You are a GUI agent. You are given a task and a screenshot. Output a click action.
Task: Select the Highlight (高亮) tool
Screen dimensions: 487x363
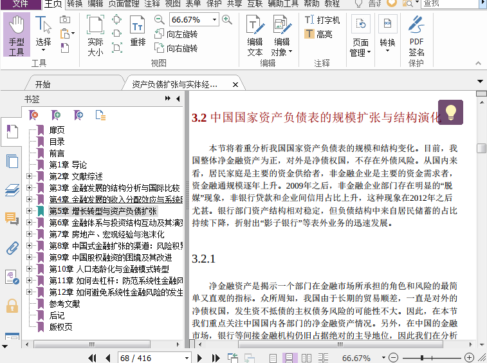click(x=318, y=34)
